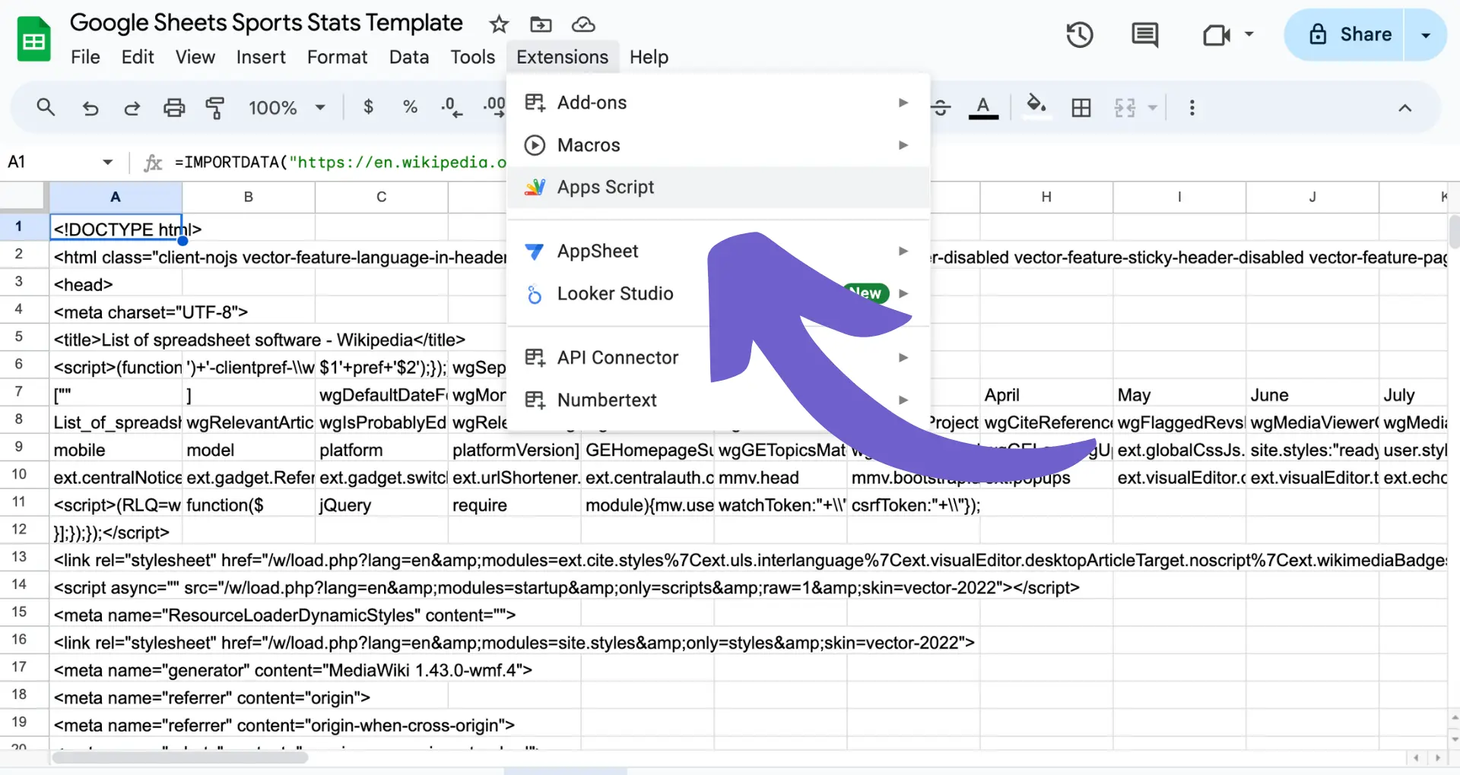
Task: Star the Google Sheets Sports Stats Template
Action: pos(499,24)
